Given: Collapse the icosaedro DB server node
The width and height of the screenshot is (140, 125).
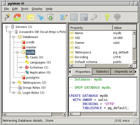Looking at the screenshot, I should [10, 32].
